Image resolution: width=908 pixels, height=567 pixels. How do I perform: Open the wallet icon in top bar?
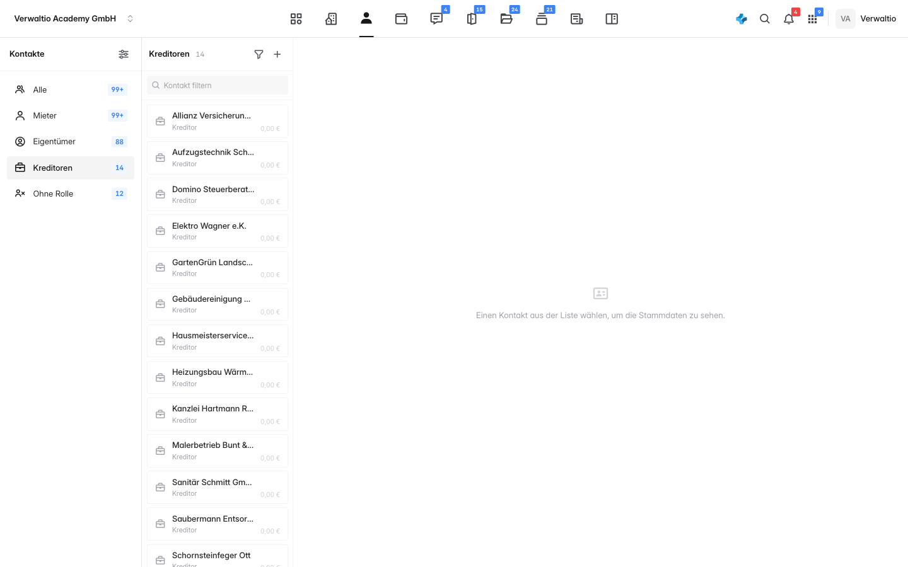pos(401,19)
